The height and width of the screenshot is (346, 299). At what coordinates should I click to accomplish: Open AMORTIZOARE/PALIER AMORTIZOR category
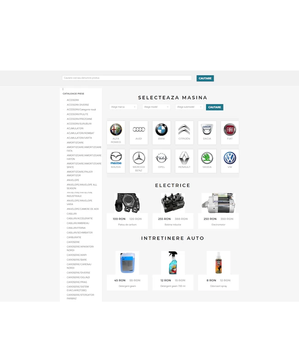pos(80,173)
